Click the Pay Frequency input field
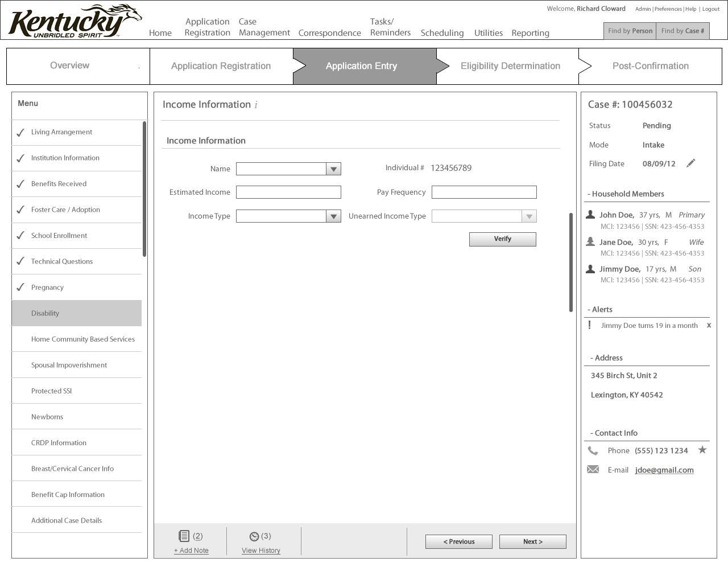 click(484, 192)
